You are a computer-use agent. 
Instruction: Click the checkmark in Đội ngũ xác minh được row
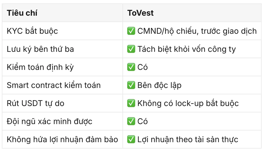tap(131, 121)
